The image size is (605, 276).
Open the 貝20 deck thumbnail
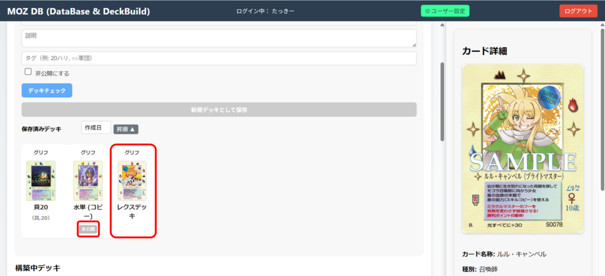pyautogui.click(x=41, y=180)
